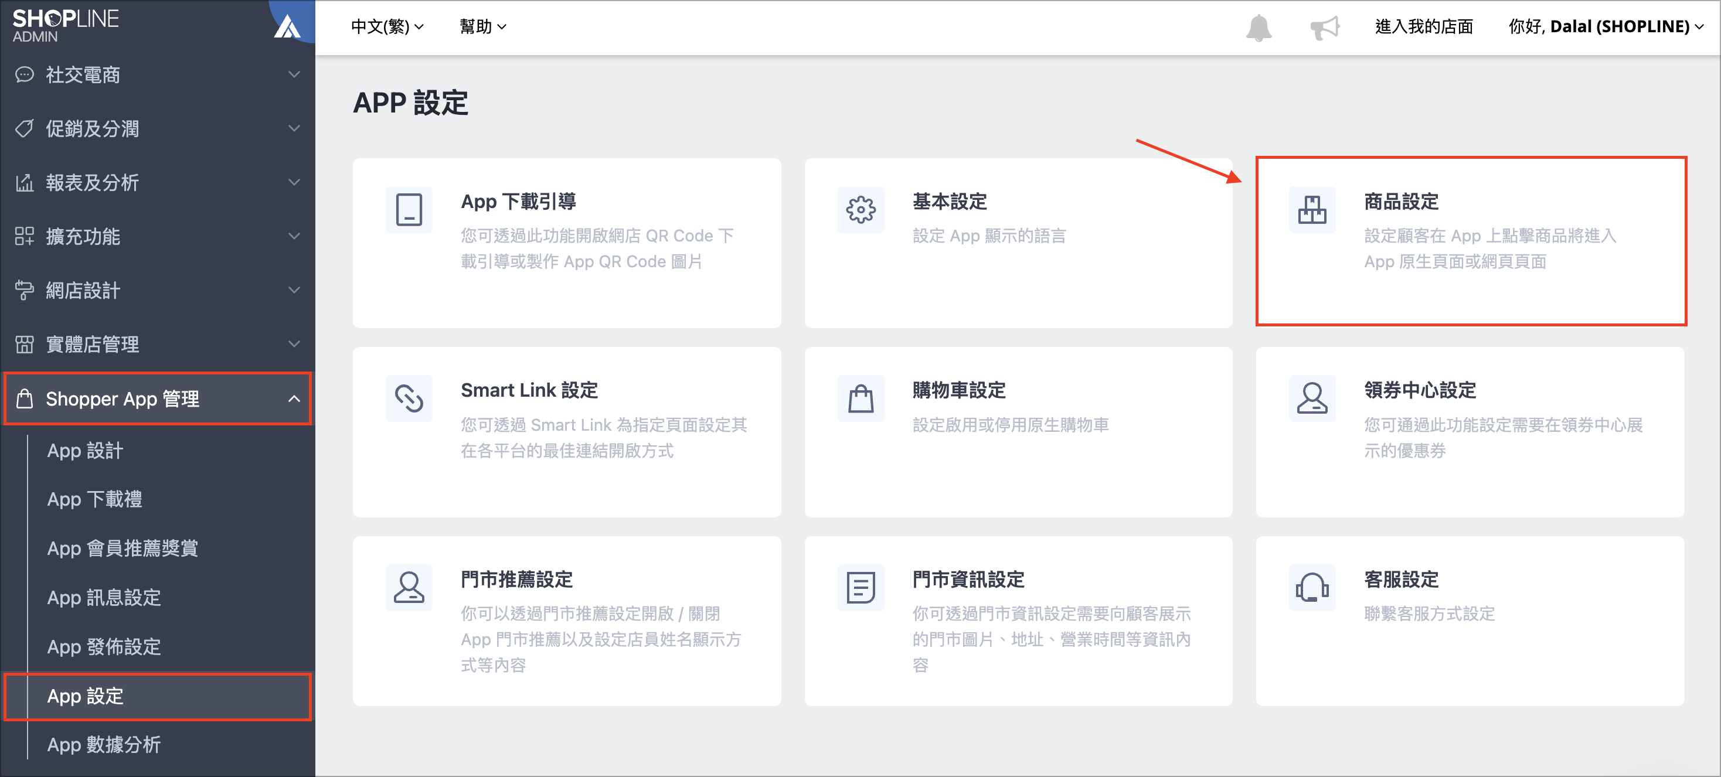Viewport: 1721px width, 777px height.
Task: Expand the 實體店管理 sidebar section
Action: [293, 344]
